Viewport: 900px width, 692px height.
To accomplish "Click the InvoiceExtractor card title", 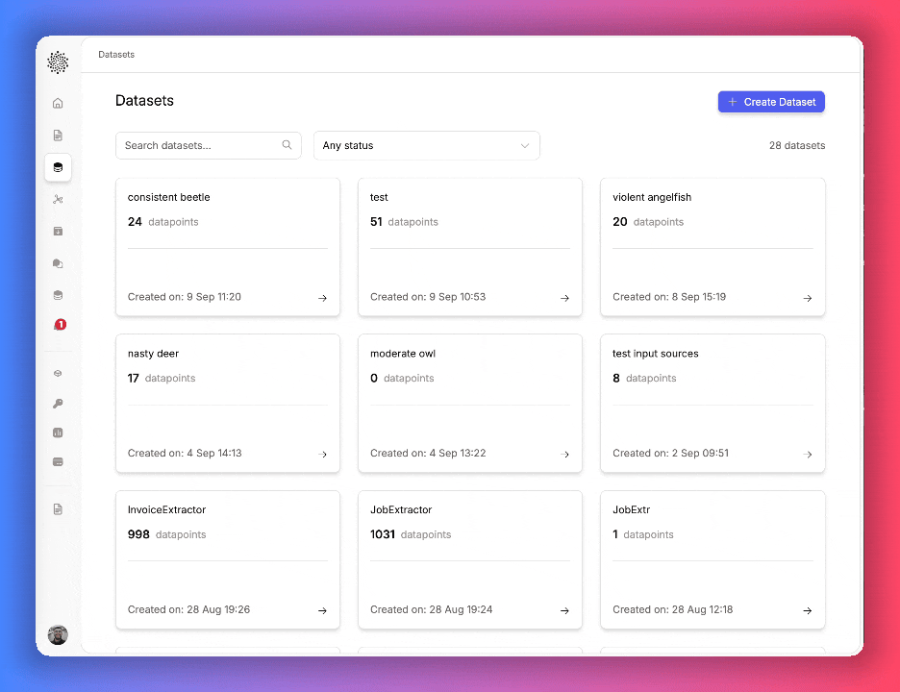I will pos(166,509).
